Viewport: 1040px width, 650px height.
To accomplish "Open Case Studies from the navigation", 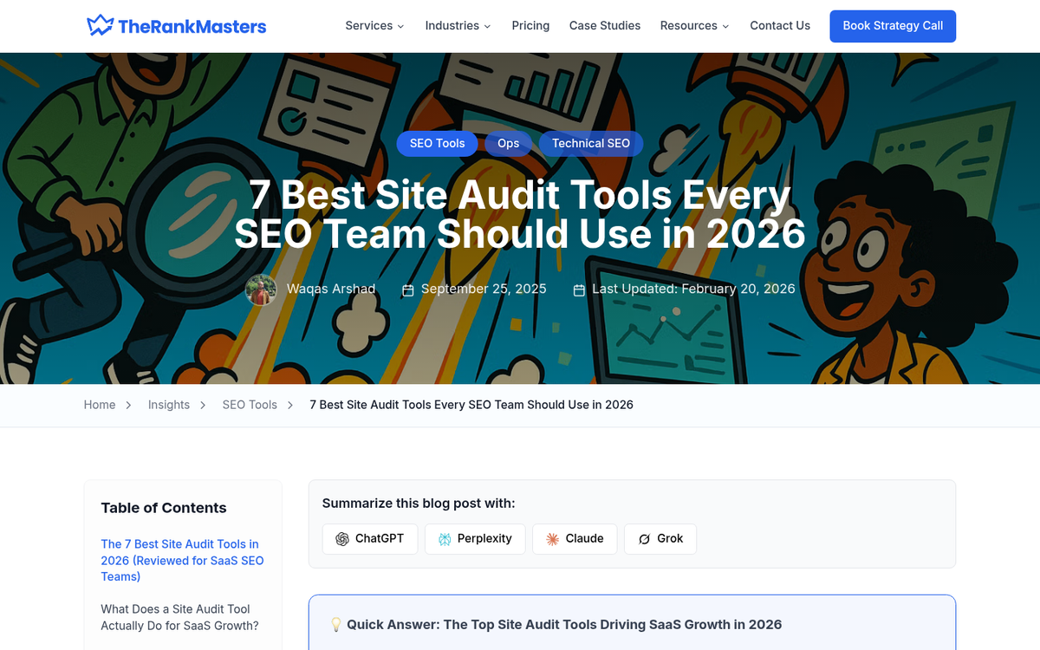I will coord(605,26).
